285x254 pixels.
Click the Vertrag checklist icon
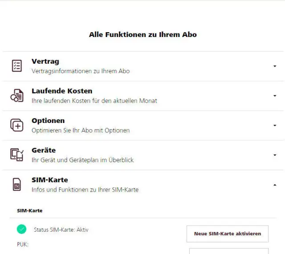pyautogui.click(x=16, y=66)
